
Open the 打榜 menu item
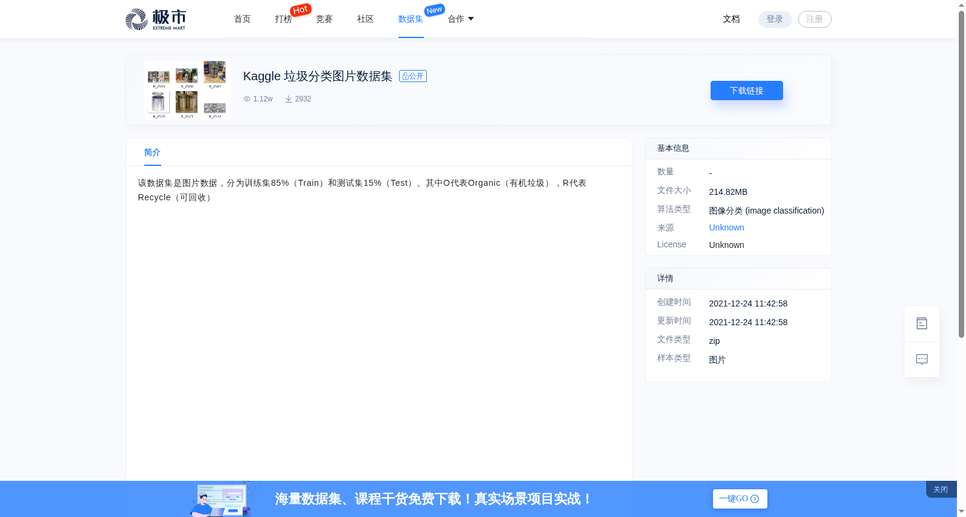pos(284,19)
